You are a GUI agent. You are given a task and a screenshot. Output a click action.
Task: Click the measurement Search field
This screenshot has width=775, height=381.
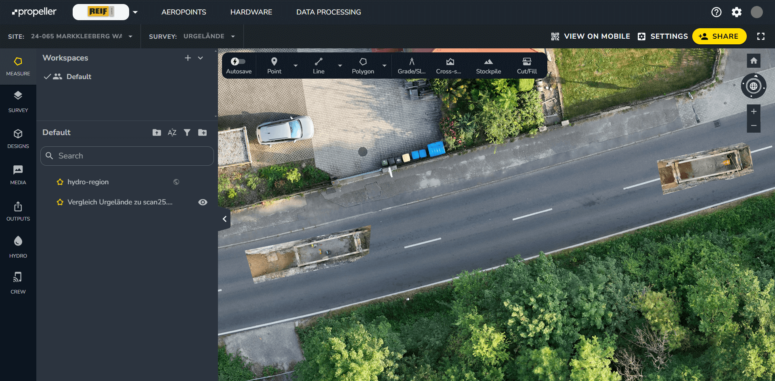(127, 156)
